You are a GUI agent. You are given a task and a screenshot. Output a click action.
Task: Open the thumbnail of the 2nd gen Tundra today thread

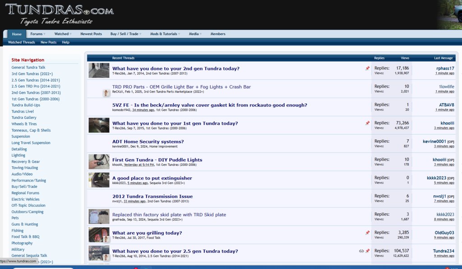pos(99,70)
